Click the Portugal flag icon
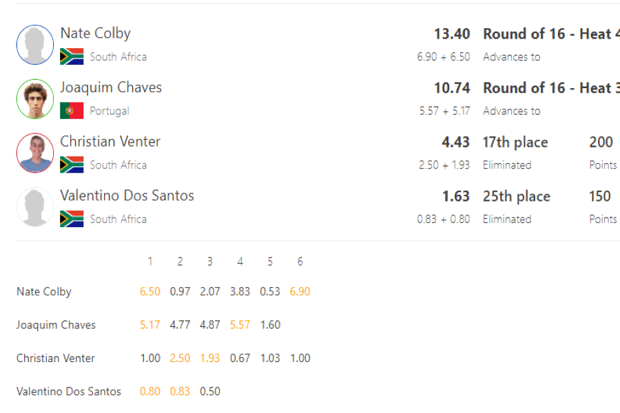The image size is (620, 413). pyautogui.click(x=72, y=111)
